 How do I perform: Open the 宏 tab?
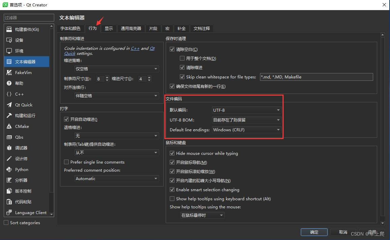pyautogui.click(x=167, y=28)
